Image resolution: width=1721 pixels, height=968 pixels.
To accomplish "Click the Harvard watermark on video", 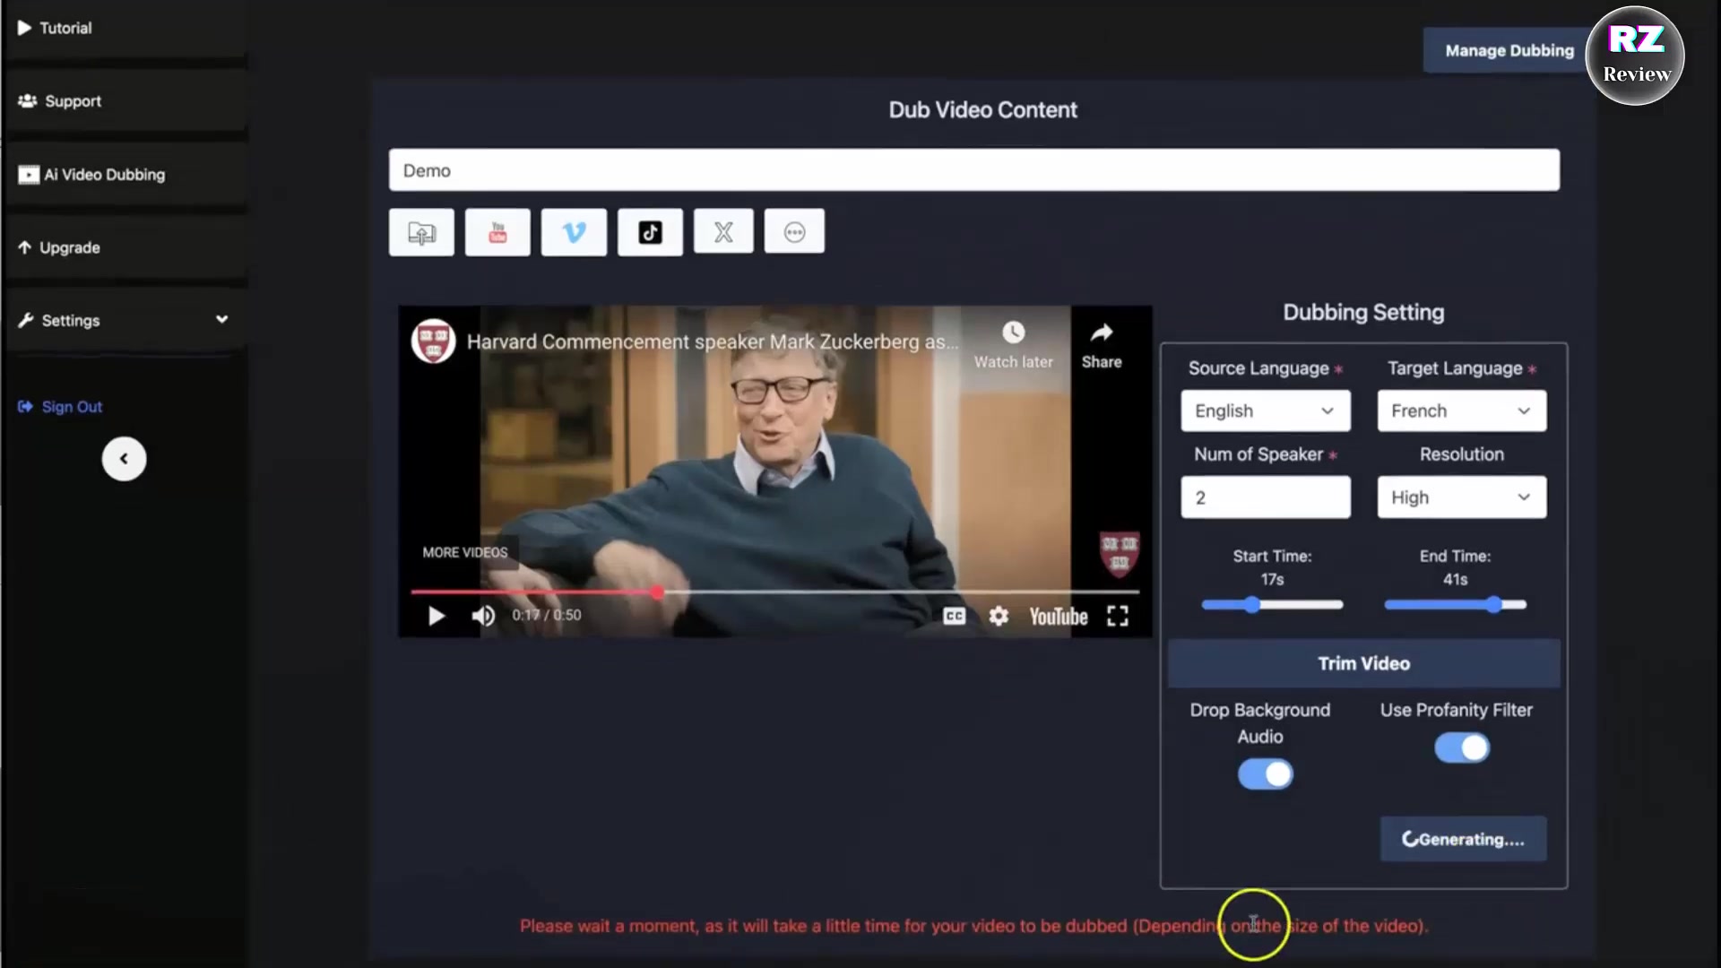I will (1120, 554).
